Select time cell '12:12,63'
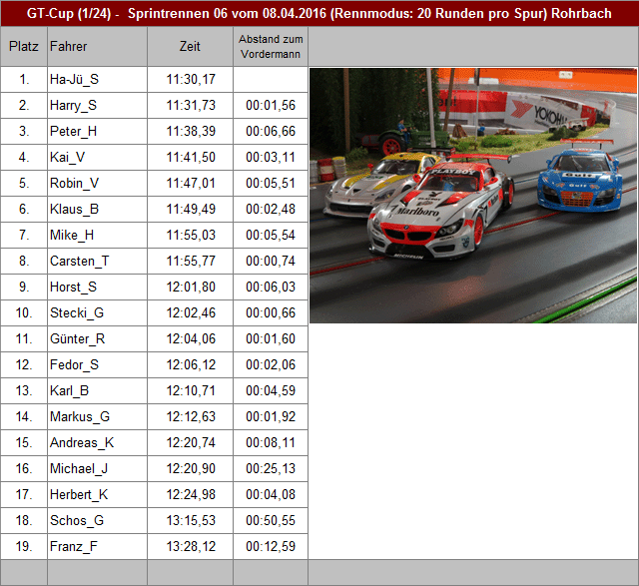 191,417
